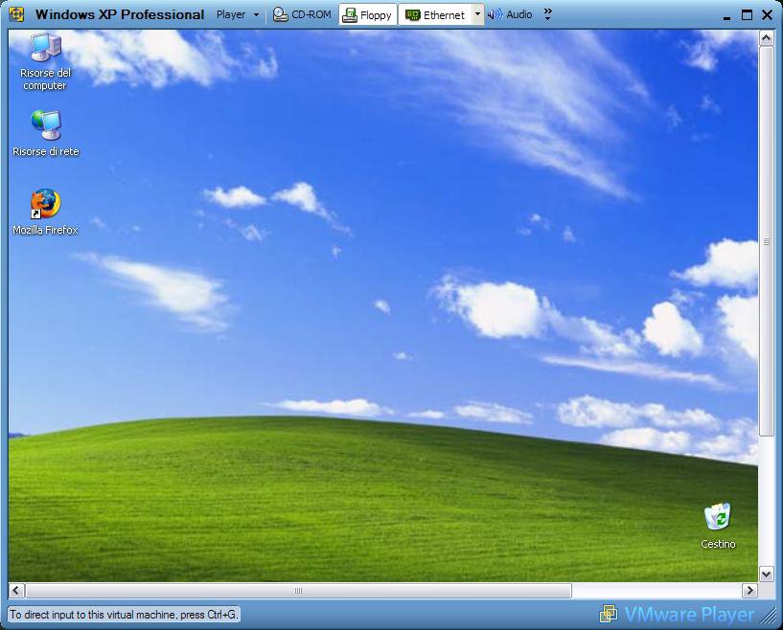Click the horizontal scrollbar thumb
This screenshot has height=630, width=783.
tap(299, 591)
